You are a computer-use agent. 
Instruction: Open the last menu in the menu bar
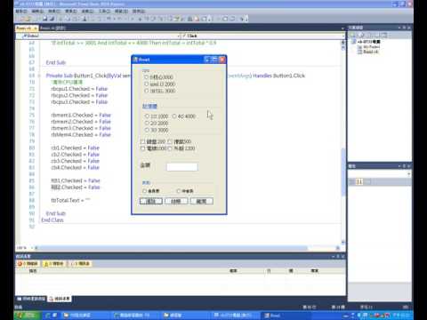coord(139,11)
